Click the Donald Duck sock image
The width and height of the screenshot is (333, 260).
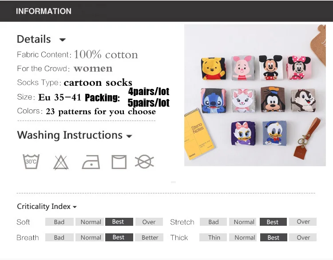tap(274, 133)
